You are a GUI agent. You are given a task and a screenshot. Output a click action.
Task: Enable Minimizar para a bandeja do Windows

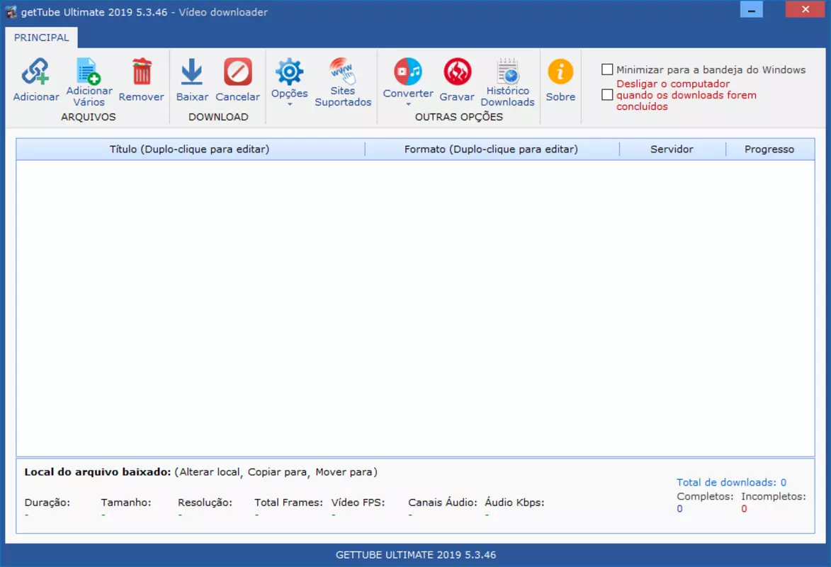coord(607,69)
